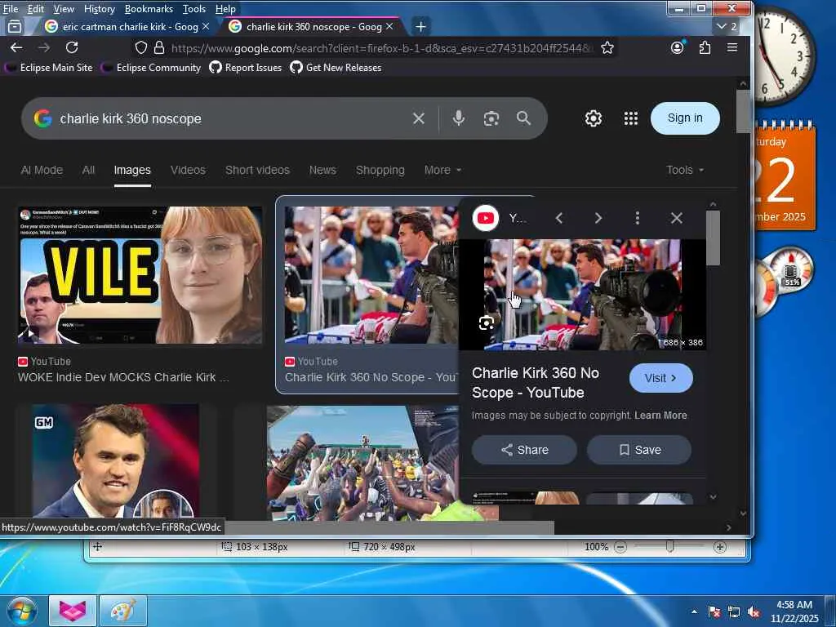836x627 pixels.
Task: Show previous image in preview panel
Action: coord(558,218)
